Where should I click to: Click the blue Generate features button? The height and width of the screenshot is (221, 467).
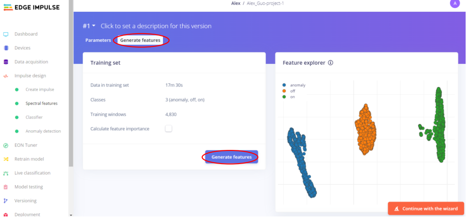pos(231,157)
